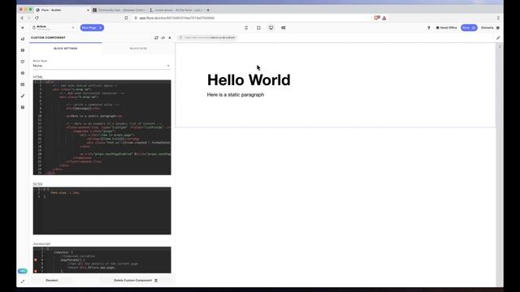This screenshot has height=292, width=520.
Task: Click the blue pill badge in sidebar
Action: coord(22,271)
